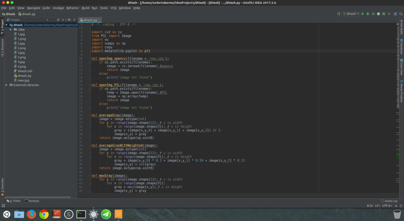
Task: Start debugging with the bug icon
Action: tap(368, 14)
